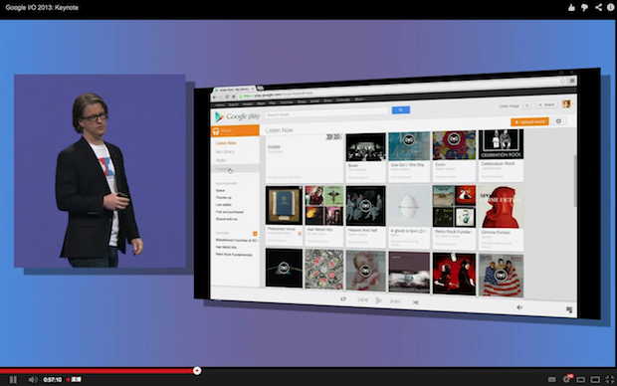
Task: Click the shuffle icon in the music player bar
Action: [415, 302]
